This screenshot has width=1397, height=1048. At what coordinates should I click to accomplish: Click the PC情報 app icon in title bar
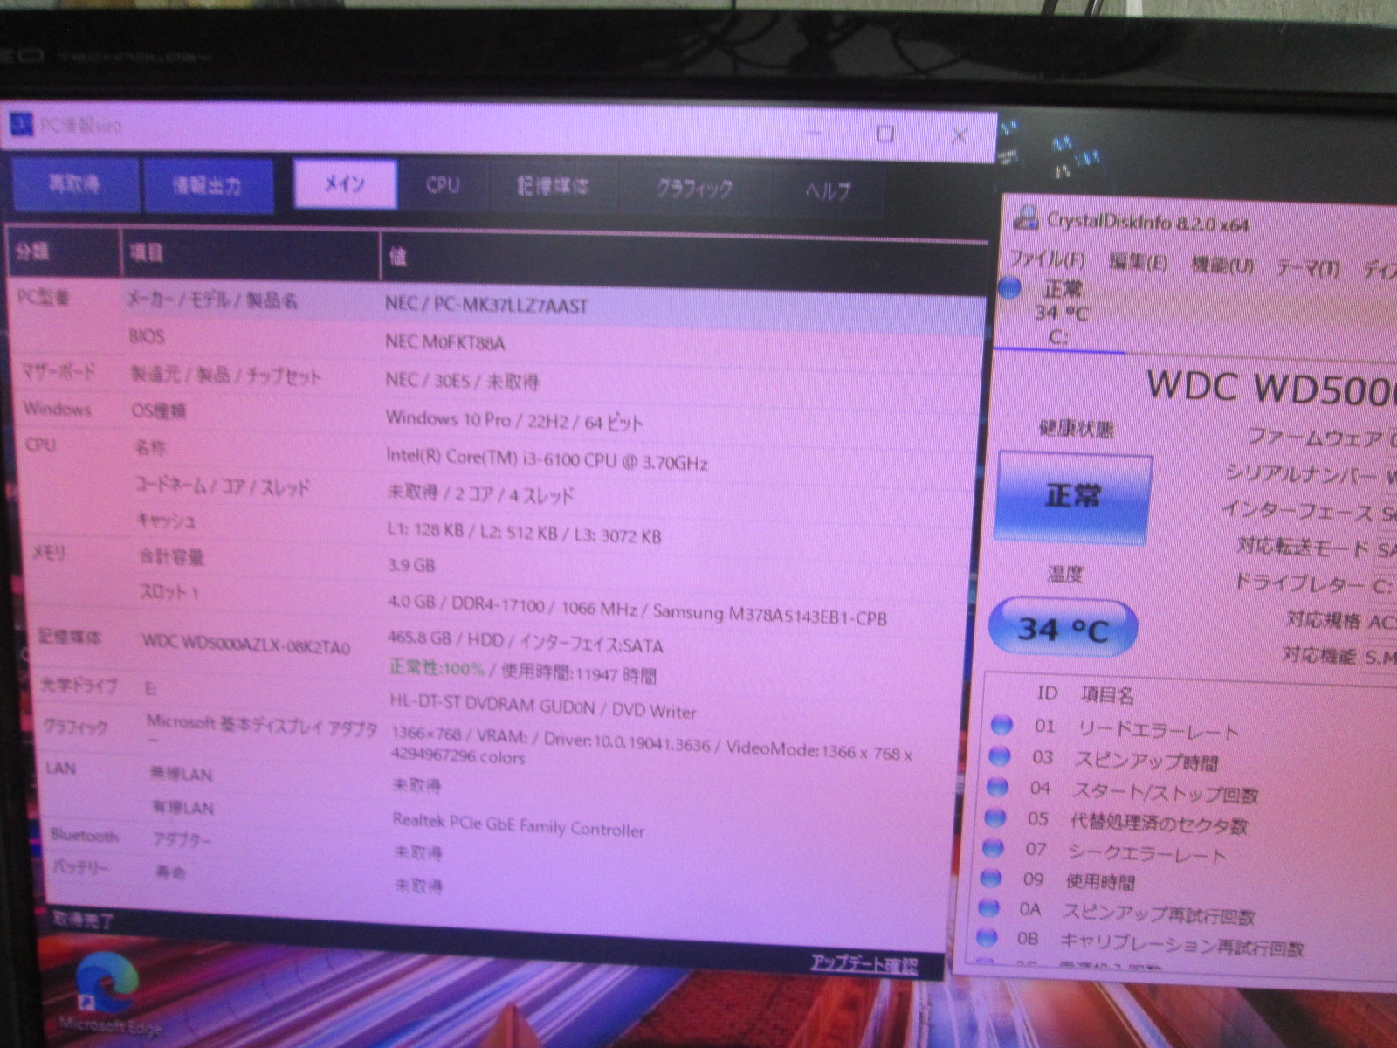point(20,124)
